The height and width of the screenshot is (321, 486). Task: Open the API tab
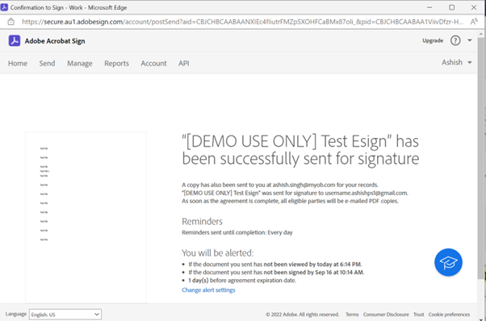coord(183,64)
